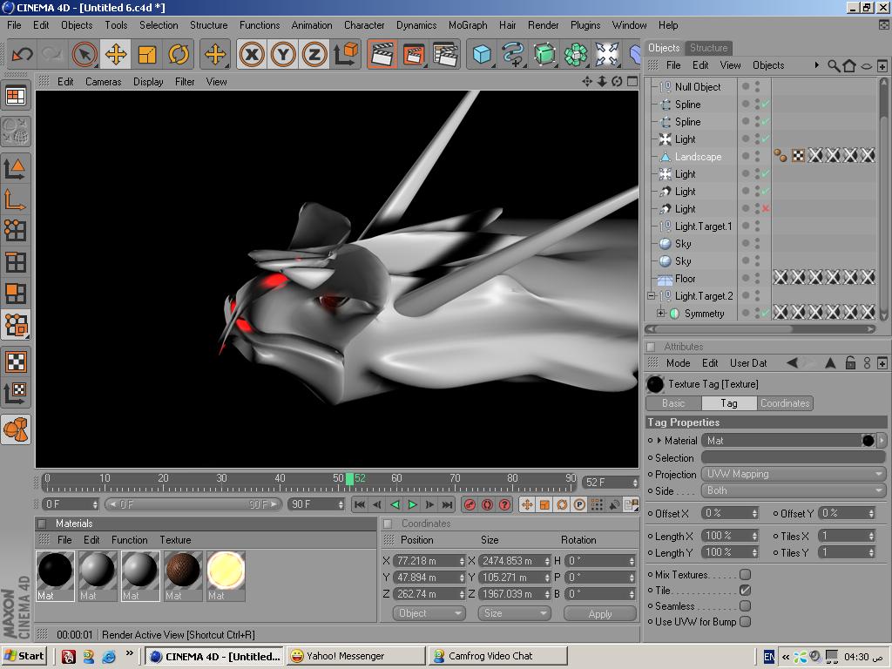Click the Windows Start button
892x669 pixels.
coord(24,656)
